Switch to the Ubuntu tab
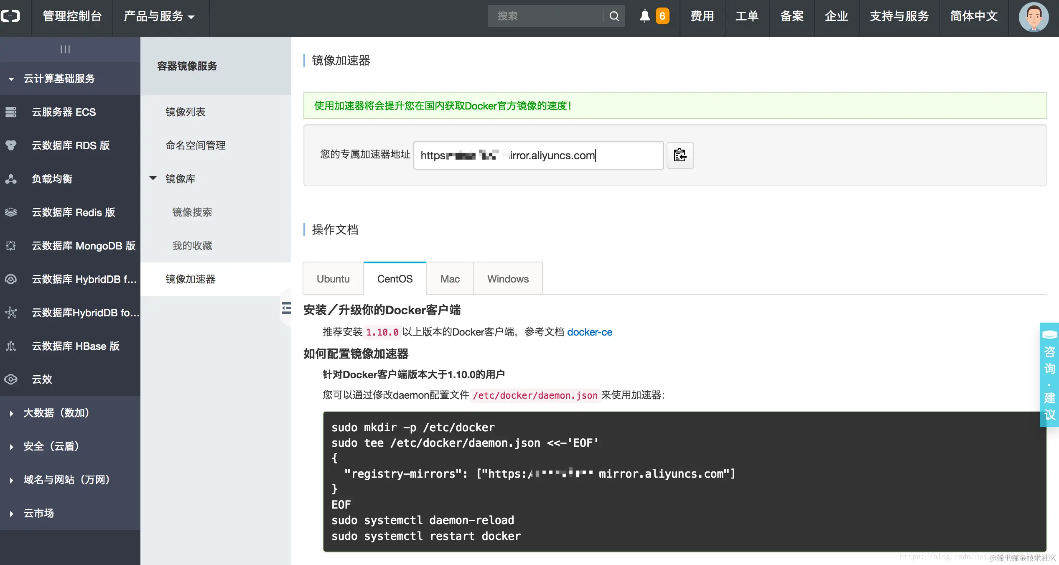 coord(333,279)
